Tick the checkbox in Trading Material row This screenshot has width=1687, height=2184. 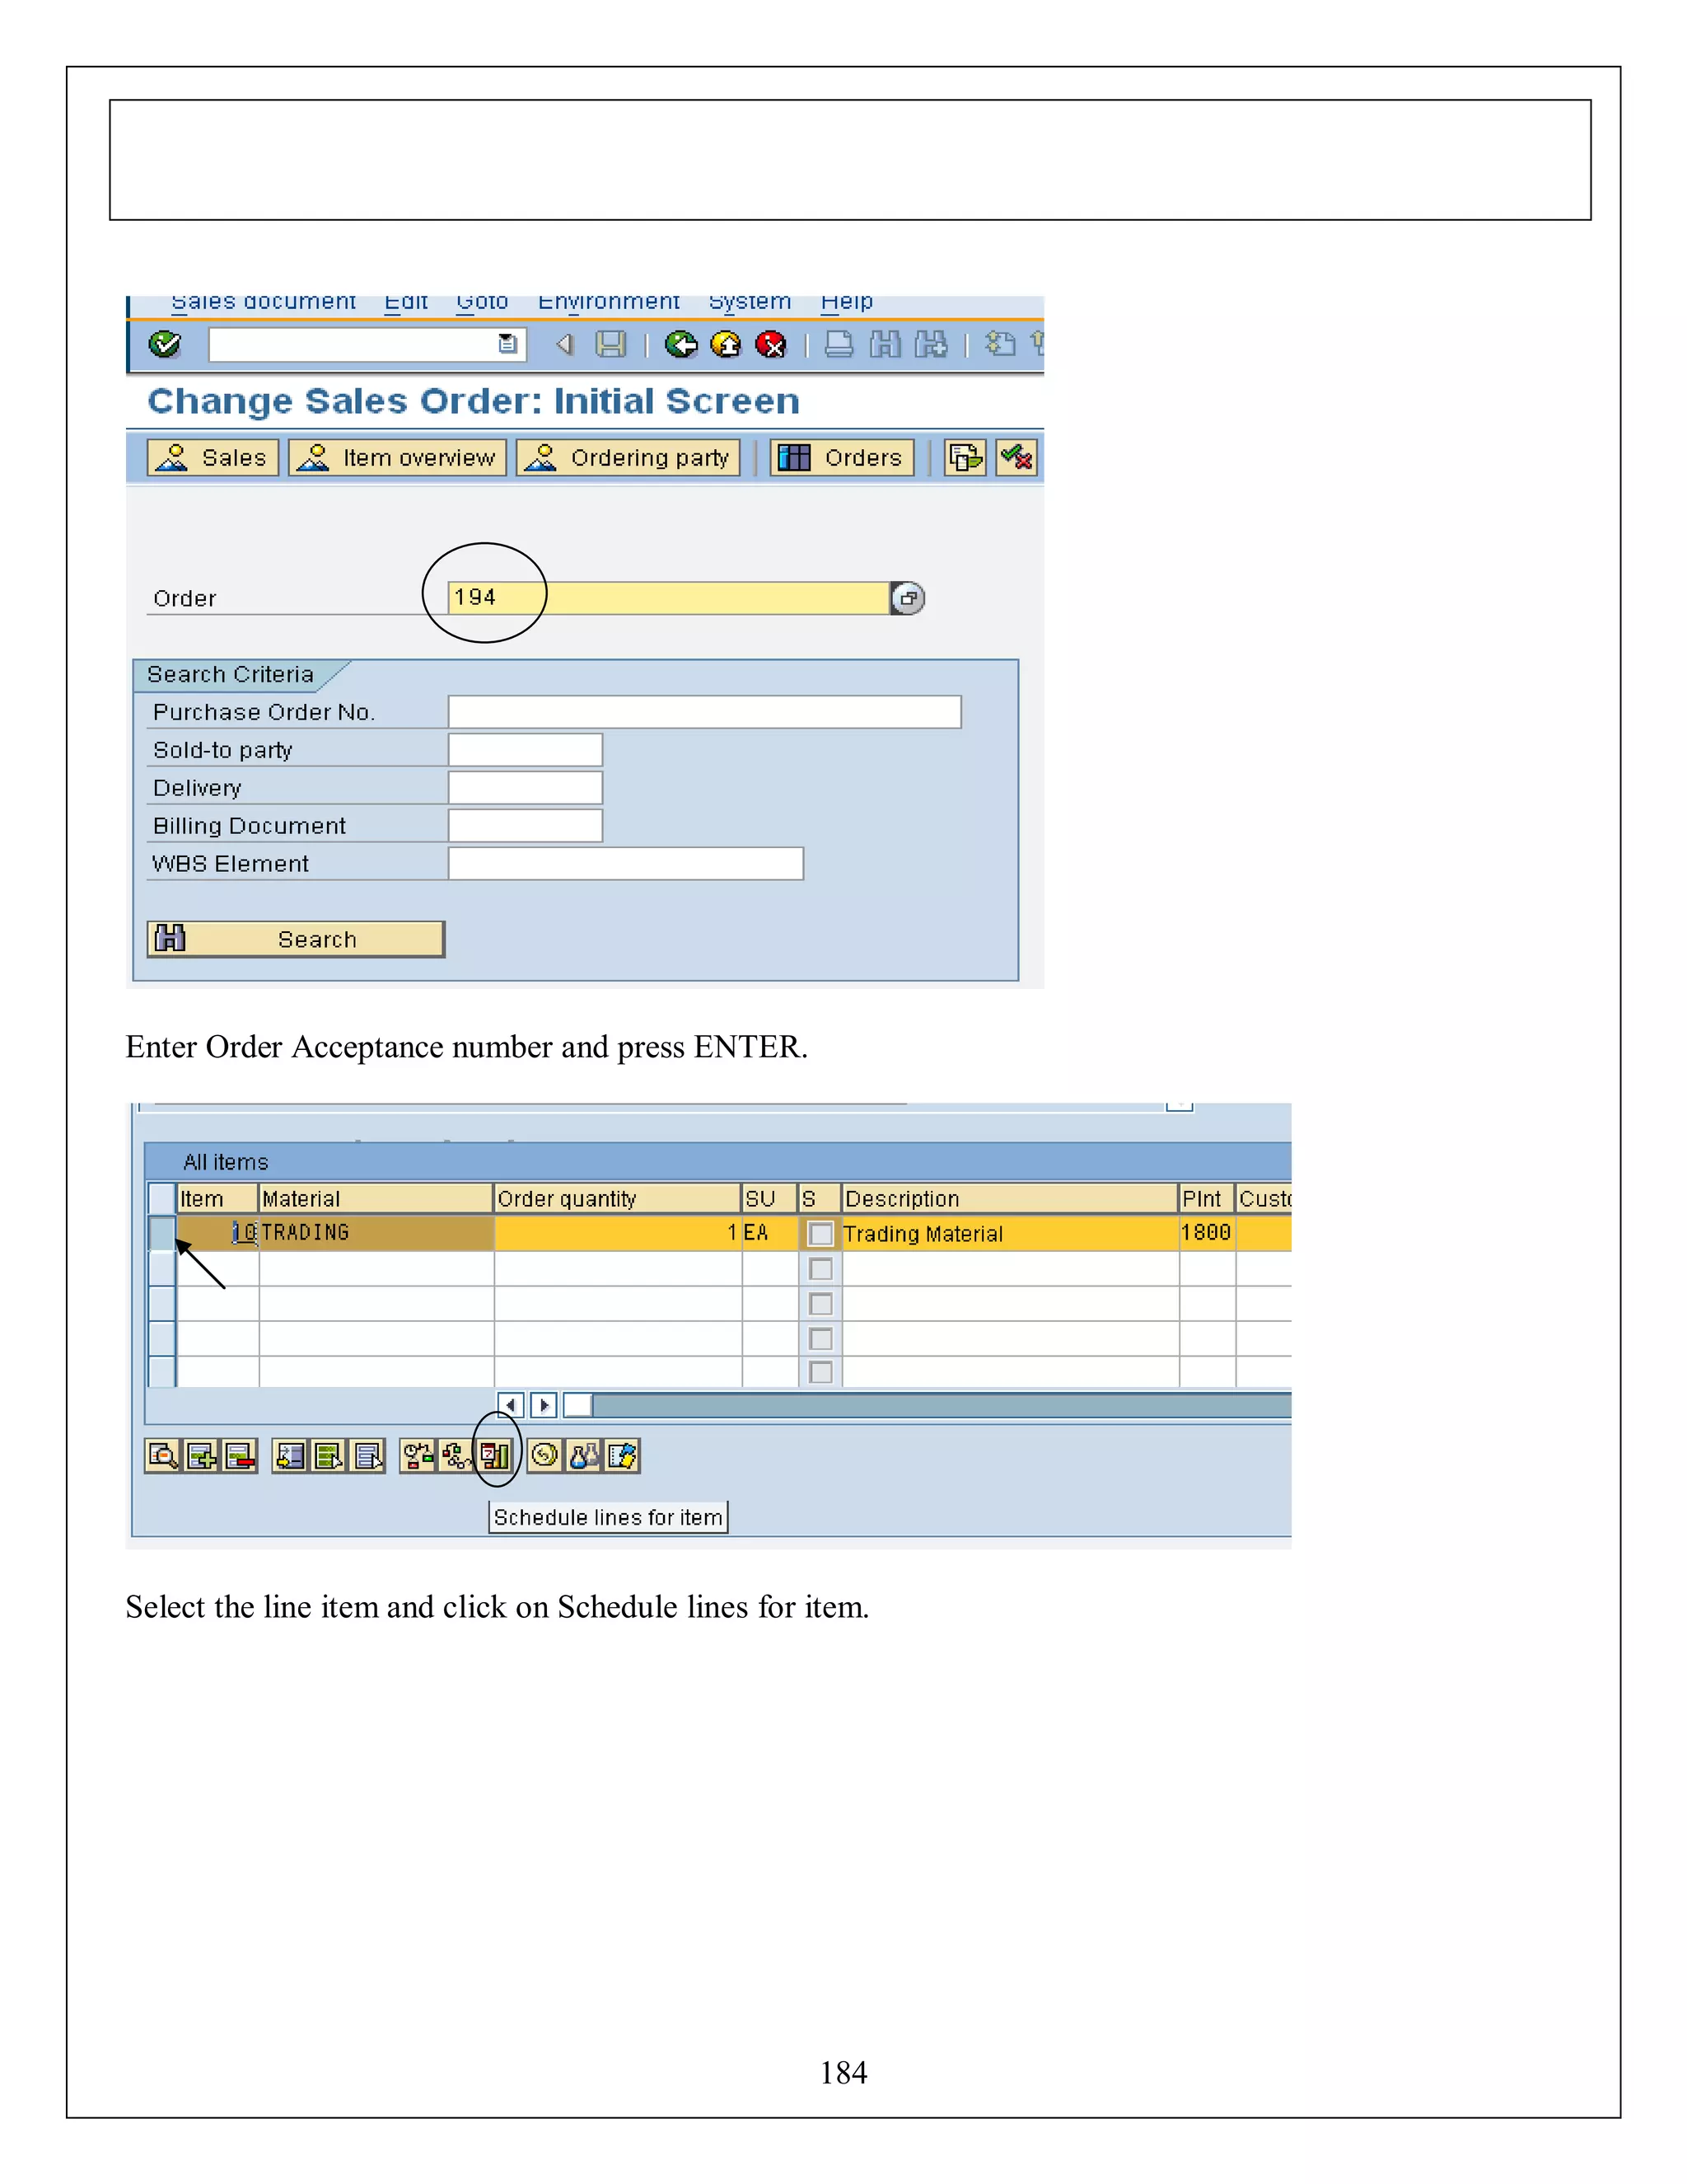pyautogui.click(x=820, y=1234)
